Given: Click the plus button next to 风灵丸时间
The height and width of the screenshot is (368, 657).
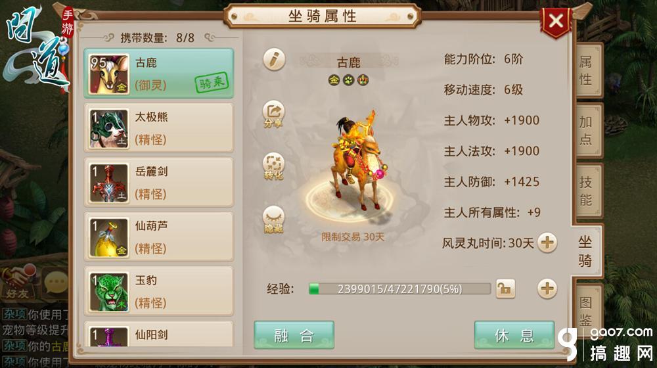Looking at the screenshot, I should [547, 242].
